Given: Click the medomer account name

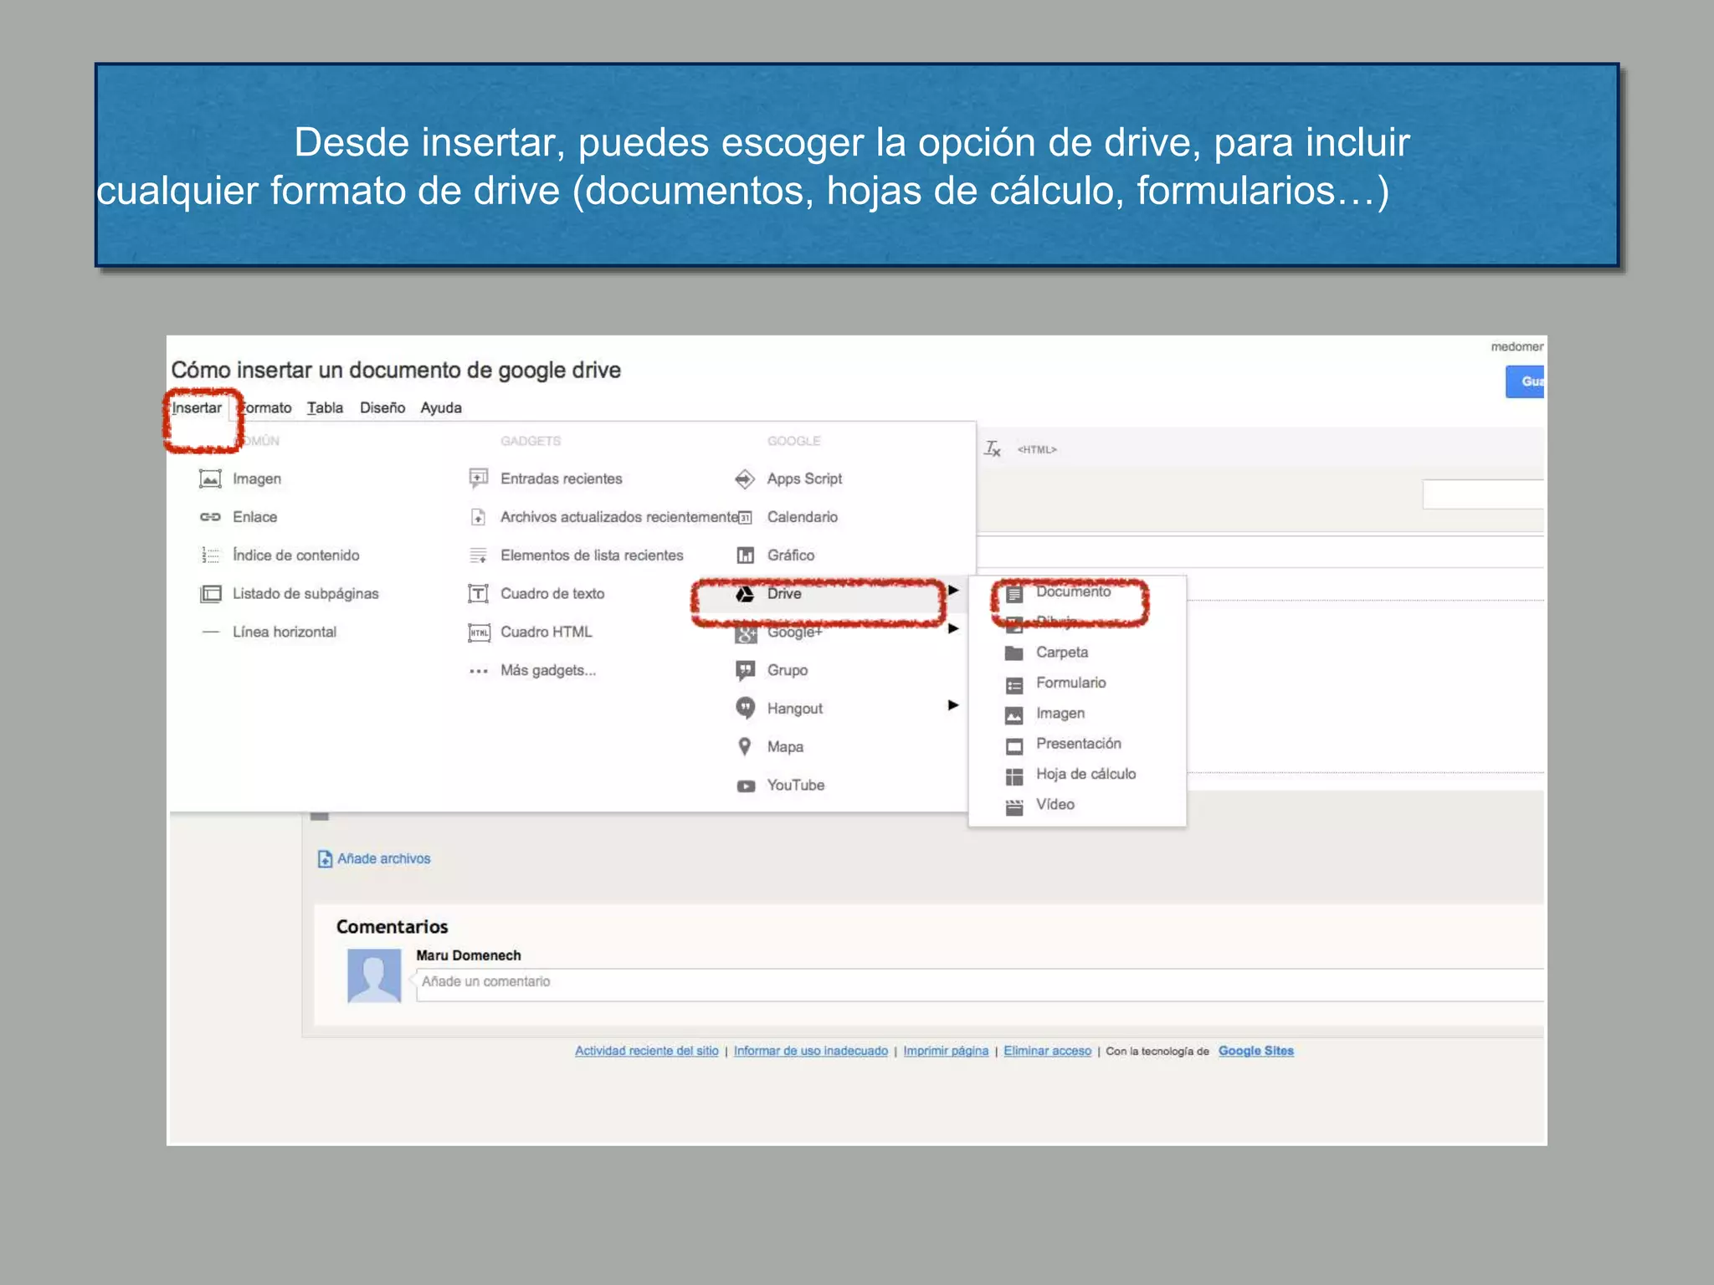Looking at the screenshot, I should coord(1516,346).
